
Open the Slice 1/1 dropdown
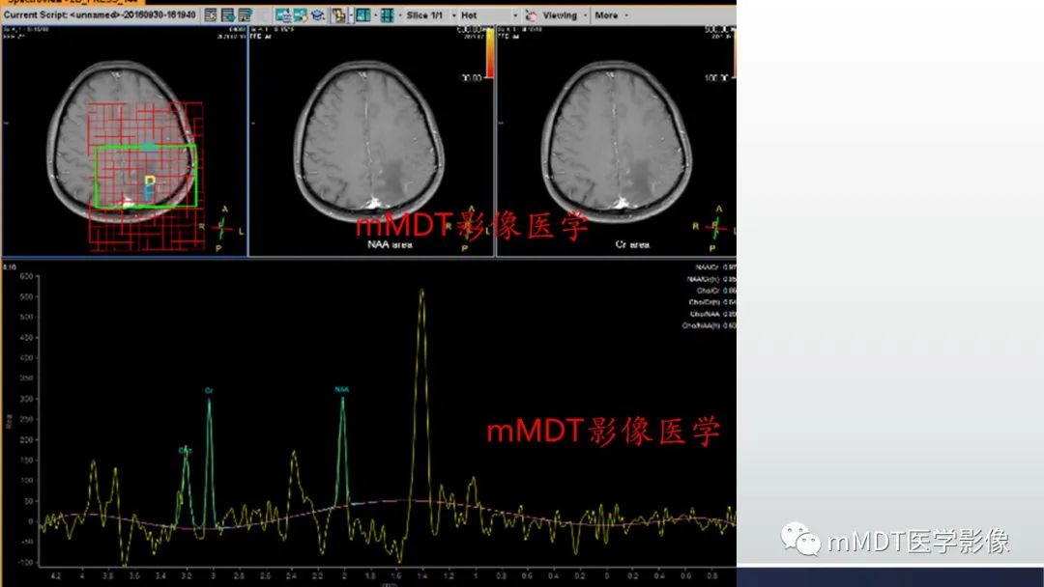point(431,15)
